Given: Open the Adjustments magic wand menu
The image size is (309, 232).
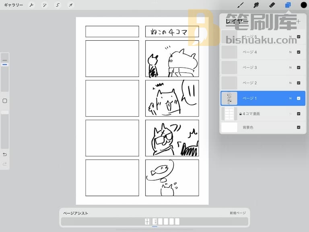Looking at the screenshot, I should 45,5.
